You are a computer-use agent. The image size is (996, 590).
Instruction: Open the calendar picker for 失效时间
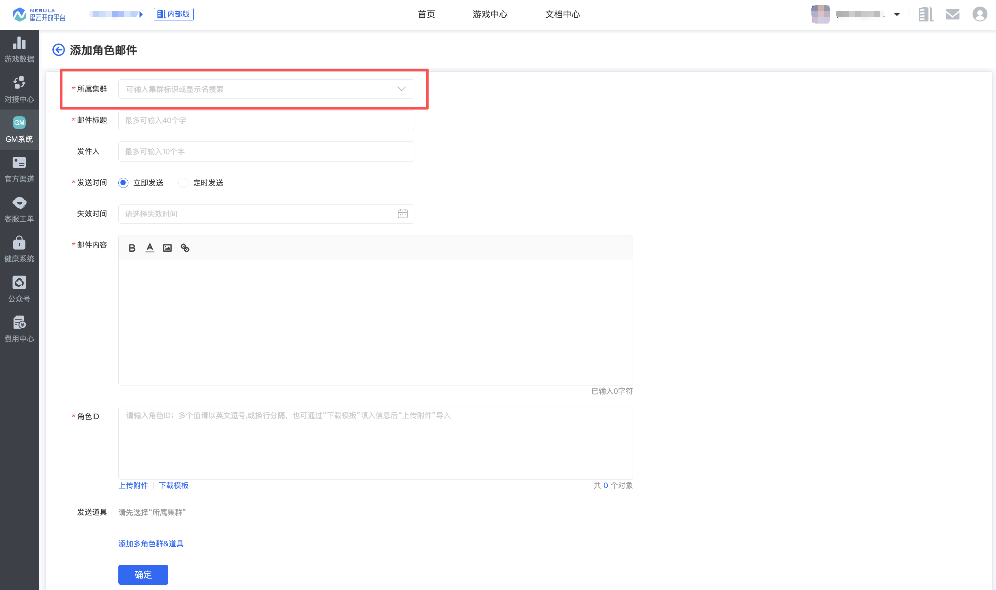[x=402, y=214]
